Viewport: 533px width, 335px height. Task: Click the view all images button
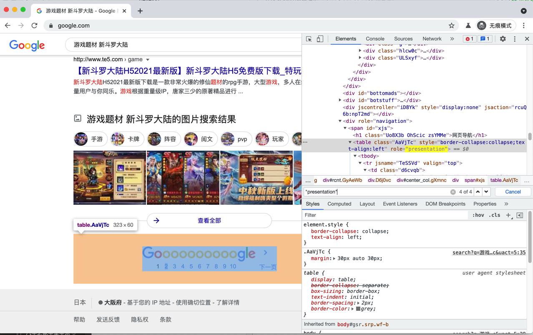point(209,221)
